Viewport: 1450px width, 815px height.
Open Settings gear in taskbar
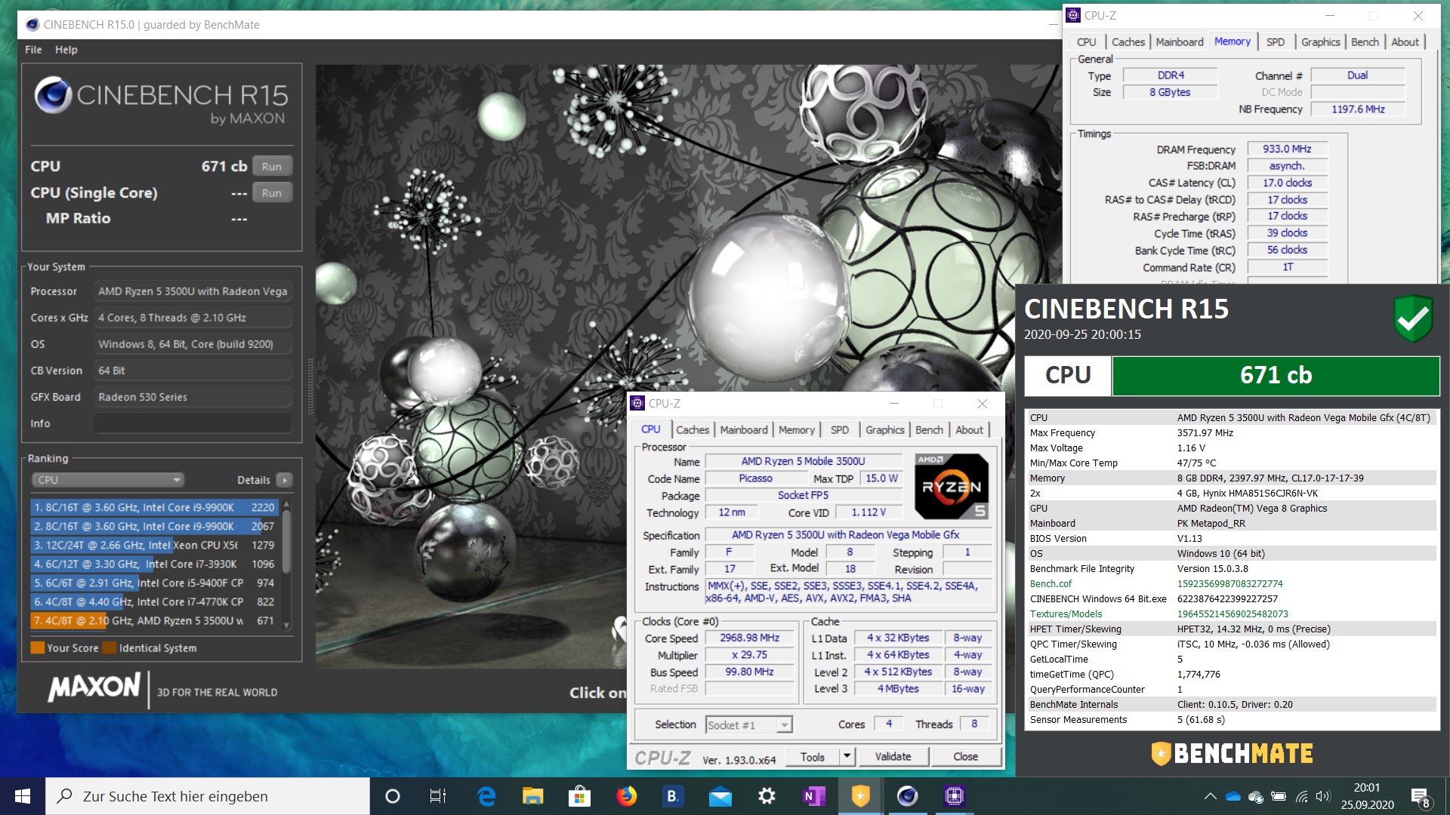click(767, 796)
